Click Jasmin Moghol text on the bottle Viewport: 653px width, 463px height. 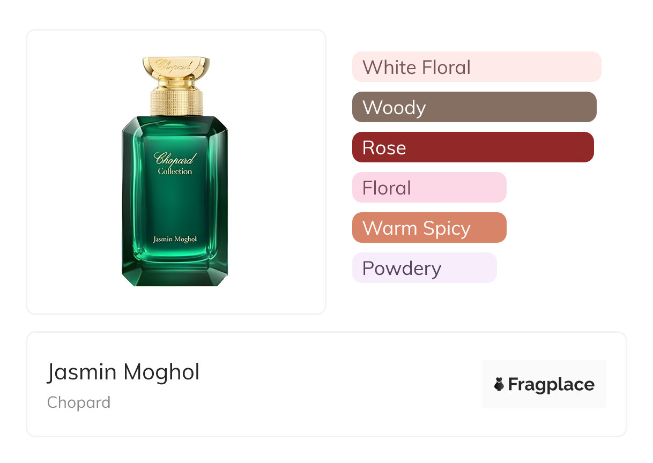point(175,239)
